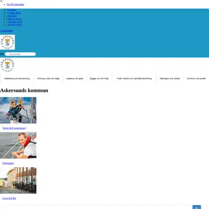Viewport: 209px width, 209px height.
Task: Select 'Bygga, bo och miljö' menu item
Action: pos(99,78)
